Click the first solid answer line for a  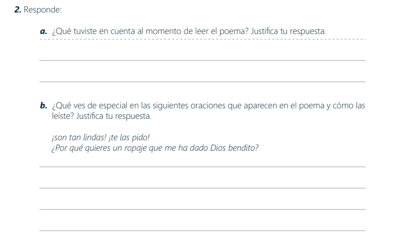tap(202, 60)
